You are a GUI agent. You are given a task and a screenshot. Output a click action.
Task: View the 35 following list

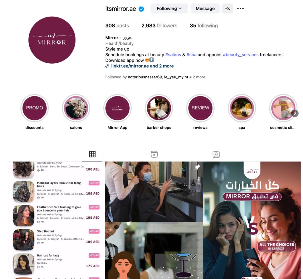tap(204, 26)
